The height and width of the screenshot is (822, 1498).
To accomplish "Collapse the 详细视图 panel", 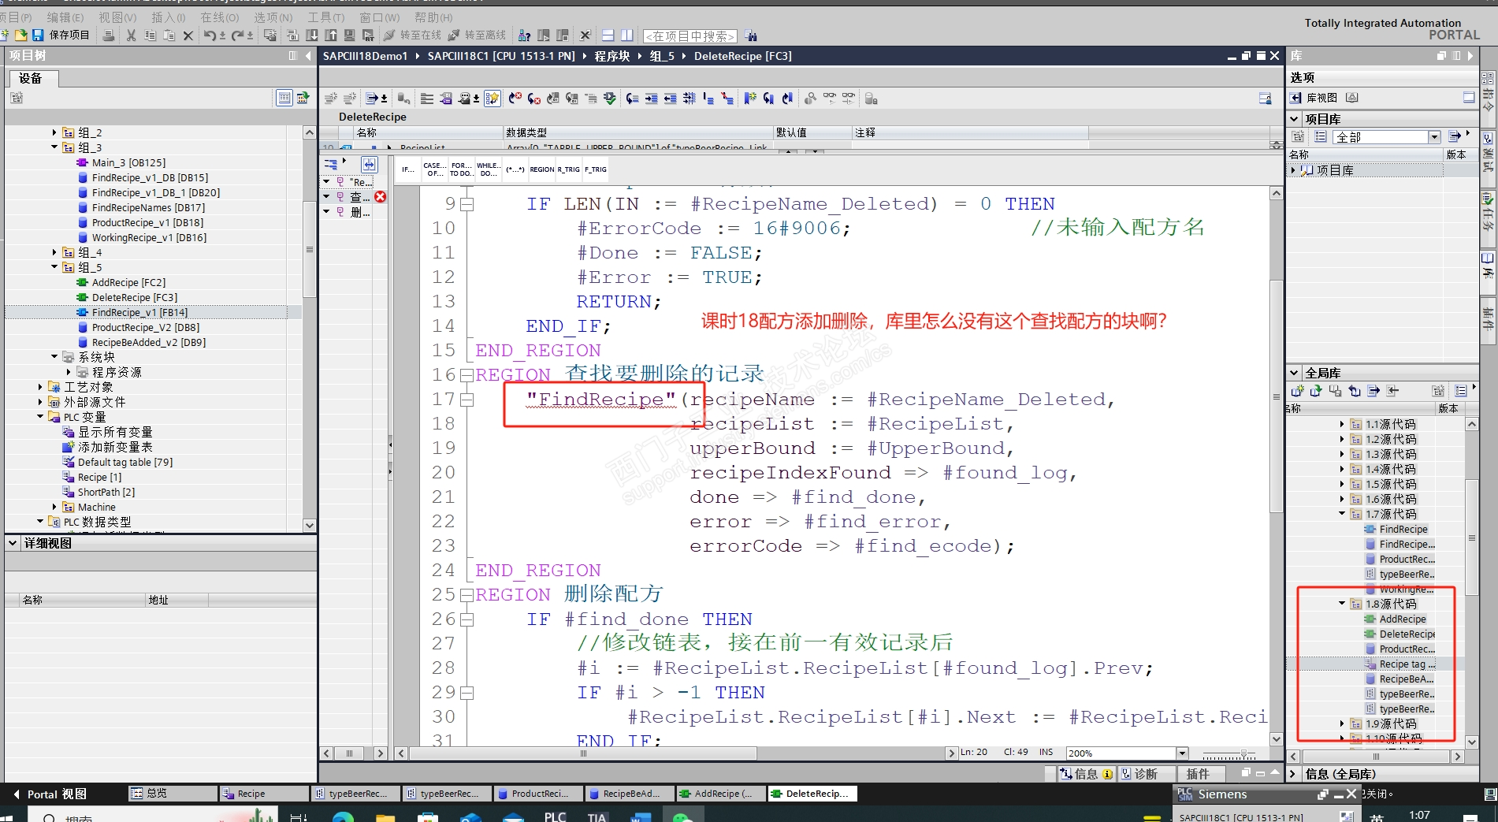I will [x=13, y=543].
